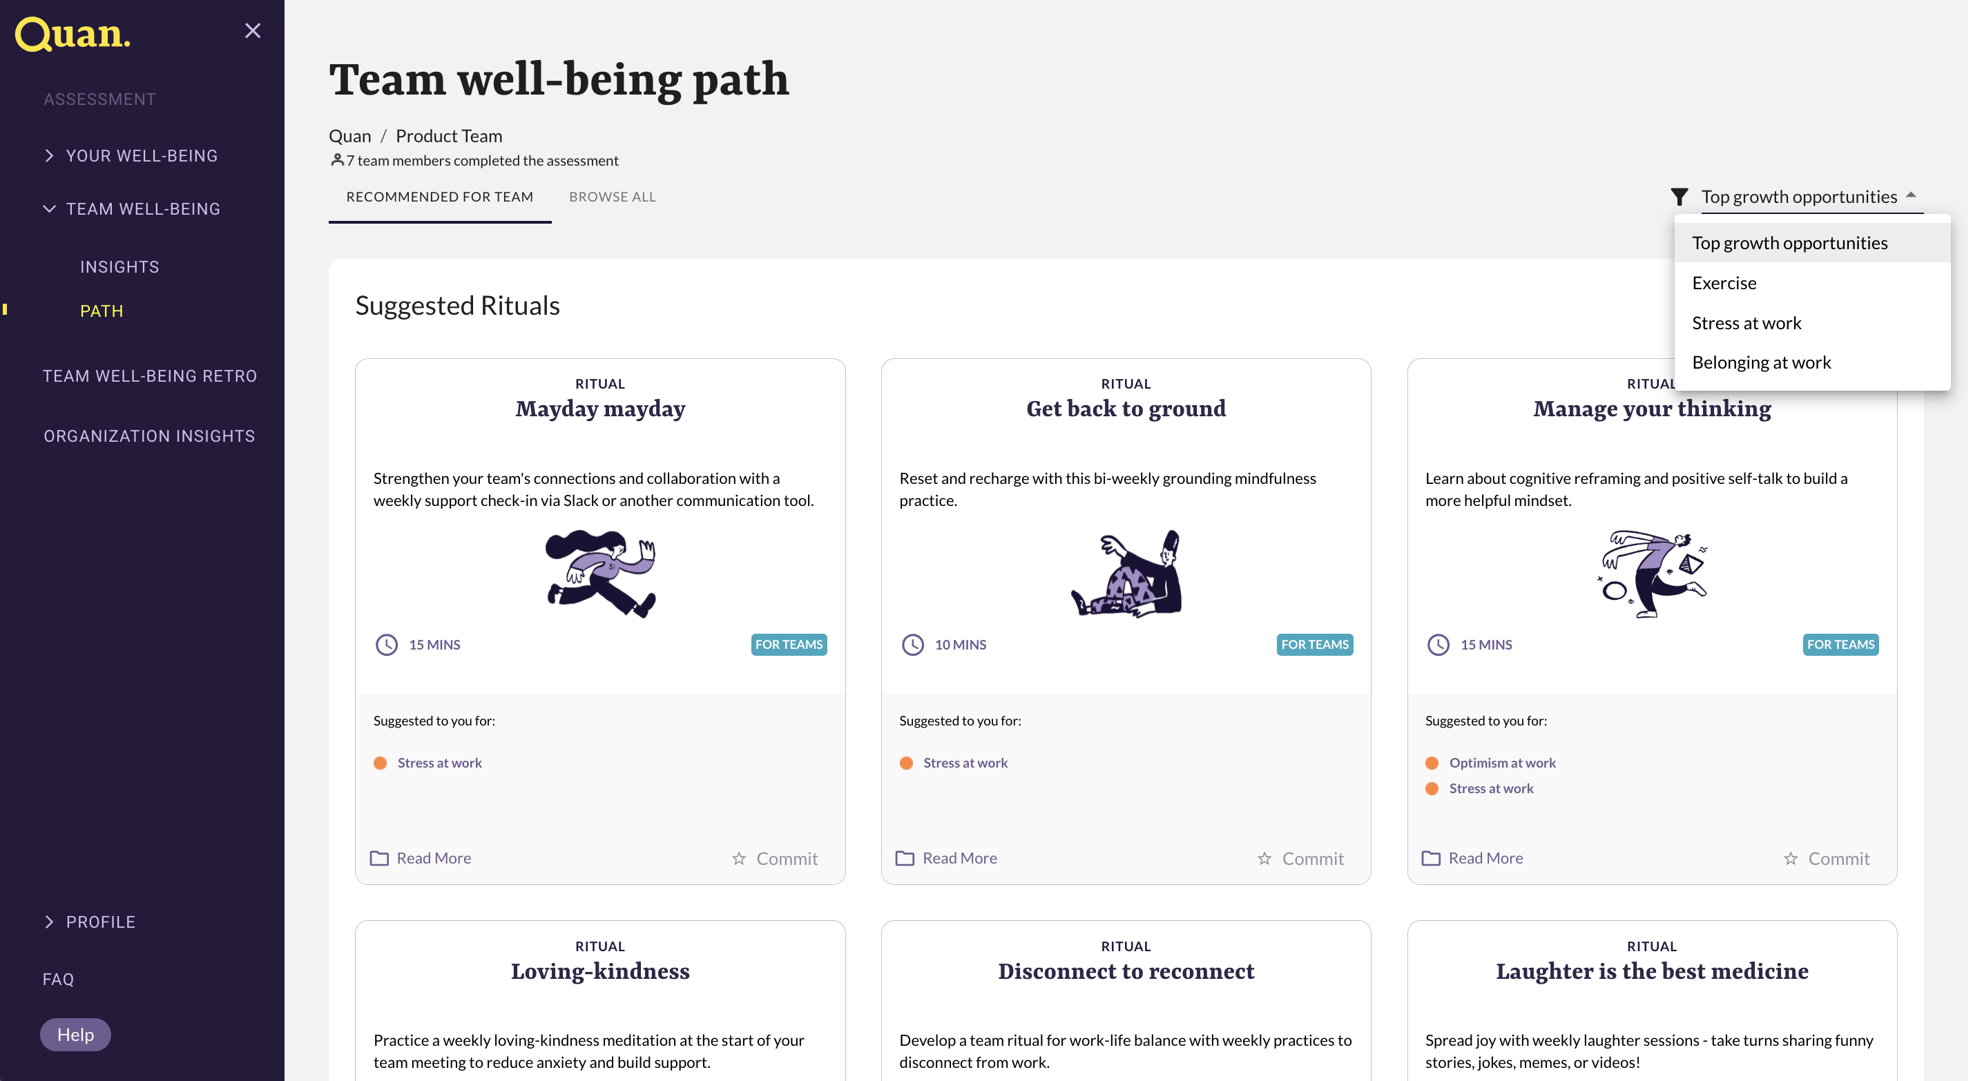
Task: Click the bookmark/commit star icon on Mayday mayday
Action: [x=739, y=857]
